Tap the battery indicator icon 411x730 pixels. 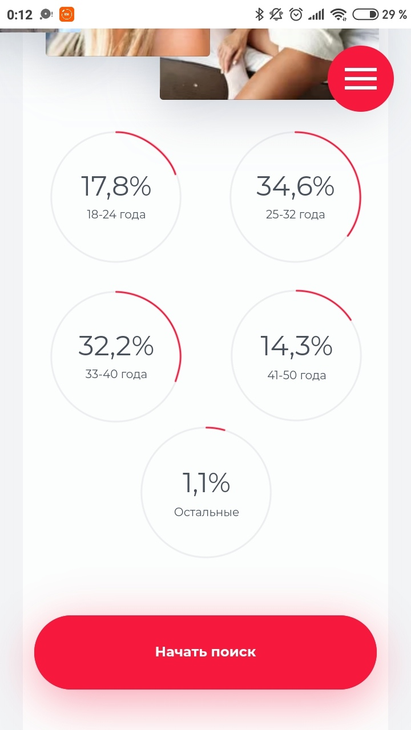[365, 14]
